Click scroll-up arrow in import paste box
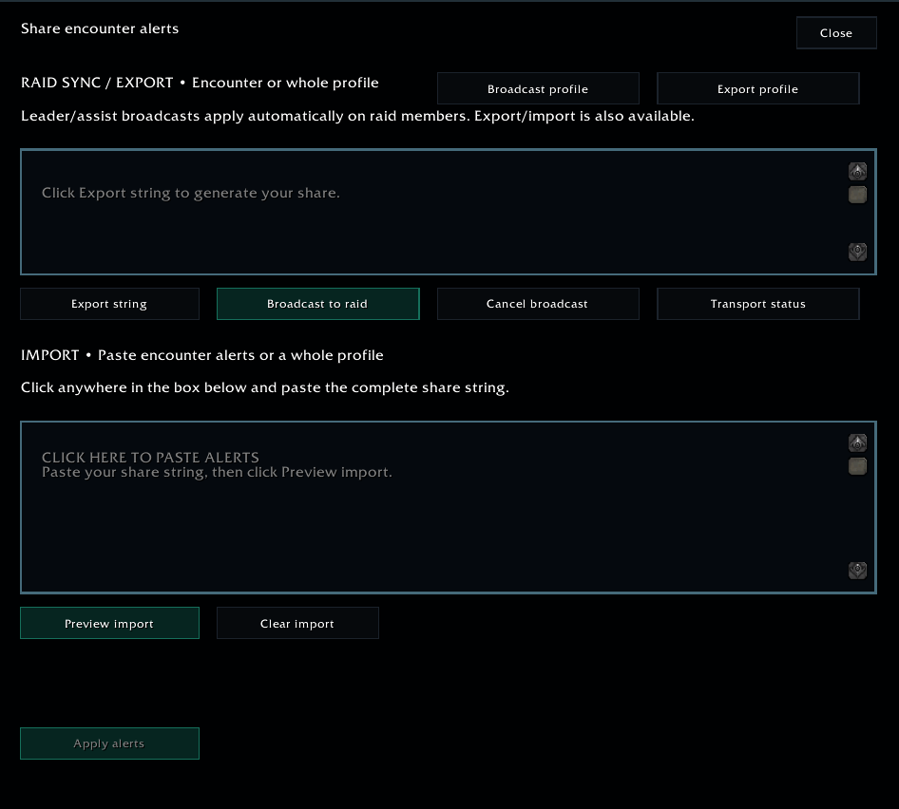899x809 pixels. click(857, 442)
